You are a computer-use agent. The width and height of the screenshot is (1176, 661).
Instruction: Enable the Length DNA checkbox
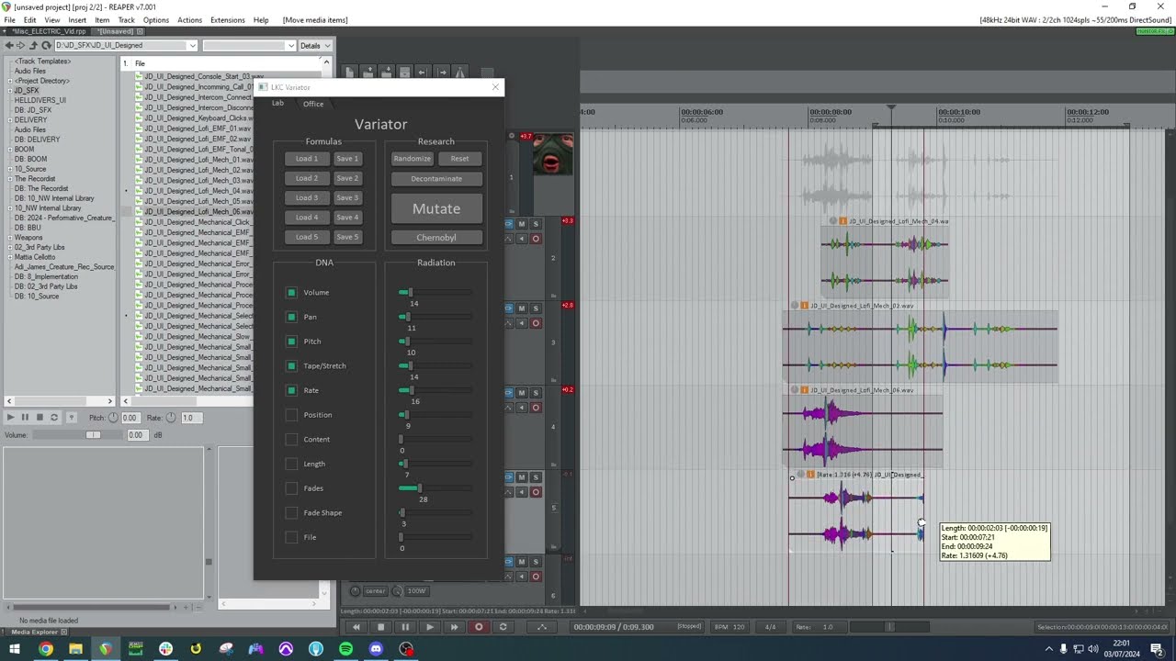(x=291, y=464)
